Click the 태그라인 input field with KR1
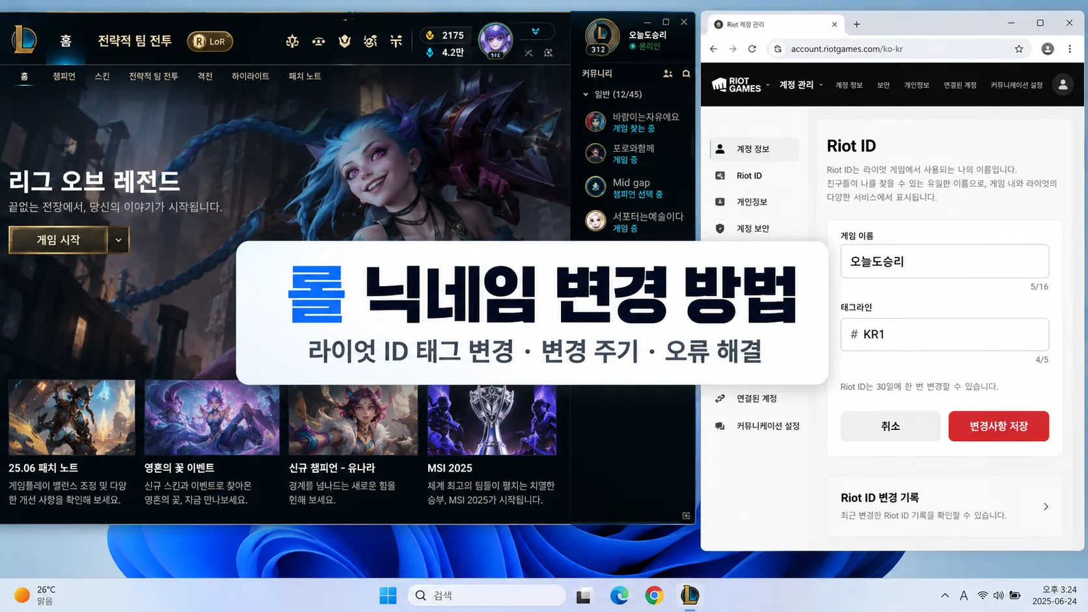This screenshot has height=612, width=1088. (944, 334)
